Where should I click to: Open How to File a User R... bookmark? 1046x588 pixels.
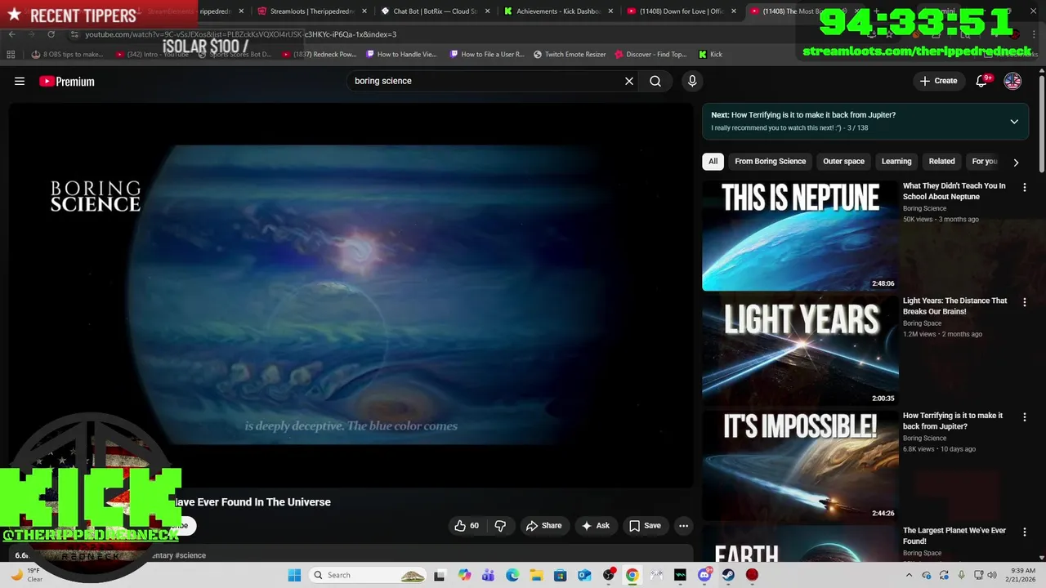click(487, 55)
